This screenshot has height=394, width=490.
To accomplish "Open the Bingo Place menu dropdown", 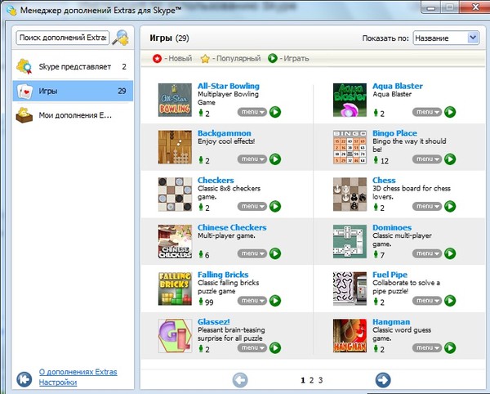I will (x=427, y=159).
